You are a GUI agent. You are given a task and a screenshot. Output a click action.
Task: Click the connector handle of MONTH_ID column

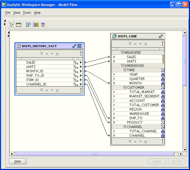tap(81, 71)
